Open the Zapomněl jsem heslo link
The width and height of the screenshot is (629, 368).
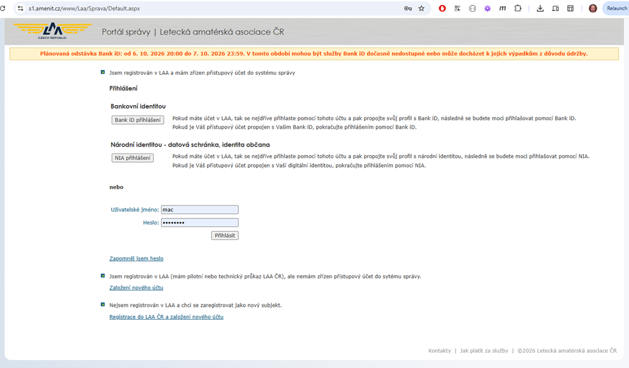click(x=136, y=259)
